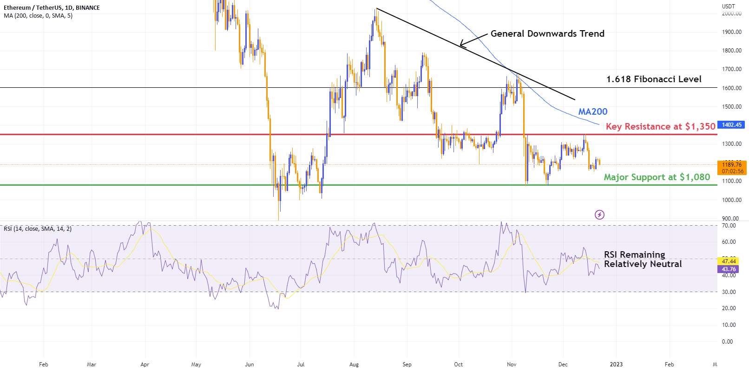Click the yellow 47.44 RSI-MA value label
The height and width of the screenshot is (371, 749).
pos(729,261)
